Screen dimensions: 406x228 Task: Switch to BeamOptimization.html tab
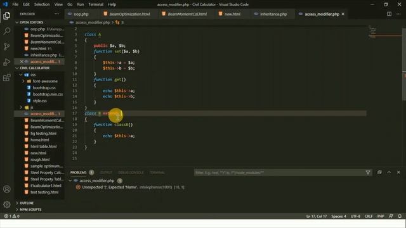pyautogui.click(x=129, y=14)
